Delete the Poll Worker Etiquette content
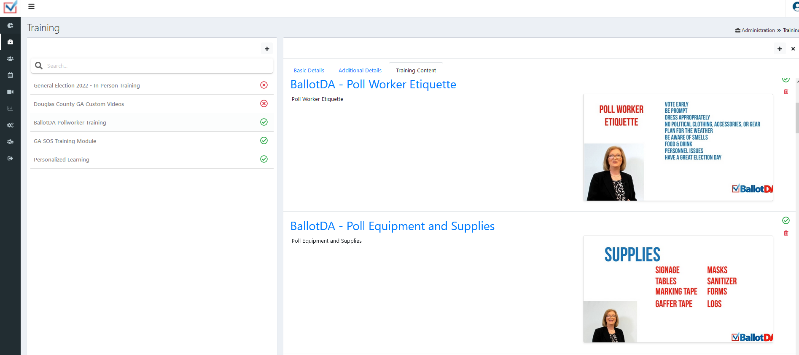 [786, 92]
